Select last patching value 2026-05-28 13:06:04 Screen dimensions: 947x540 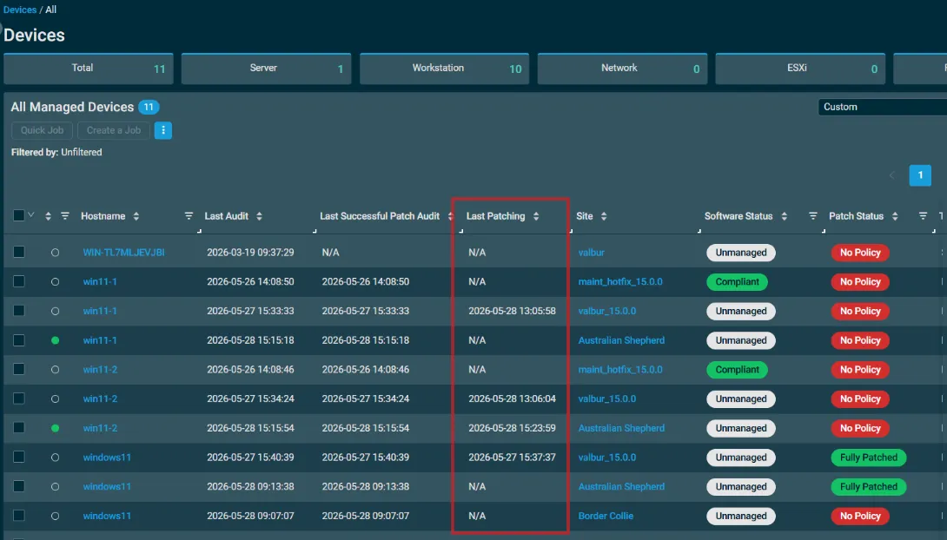coord(512,398)
